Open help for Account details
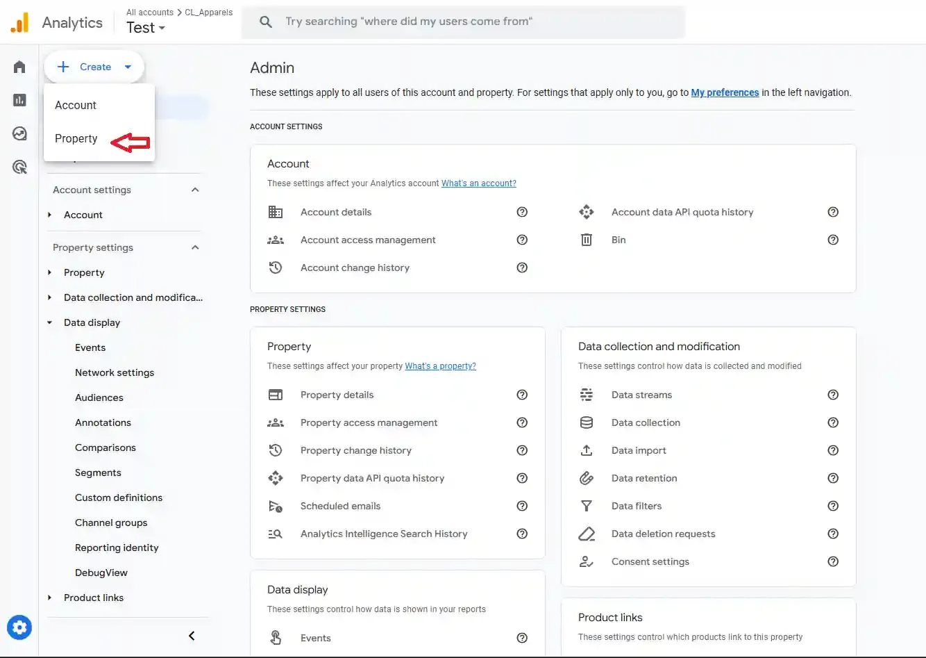The height and width of the screenshot is (658, 926). tap(522, 212)
